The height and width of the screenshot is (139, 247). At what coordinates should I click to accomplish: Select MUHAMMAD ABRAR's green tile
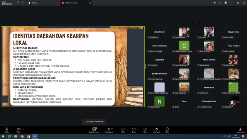tap(233, 88)
